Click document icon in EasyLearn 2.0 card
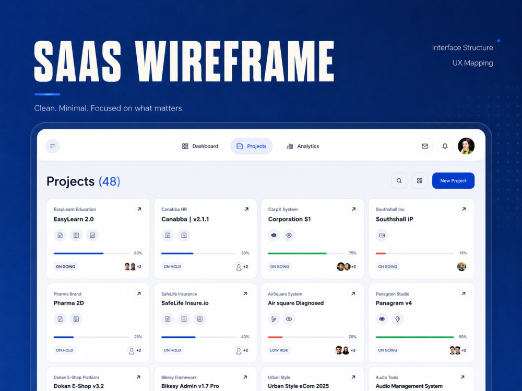 (60, 236)
